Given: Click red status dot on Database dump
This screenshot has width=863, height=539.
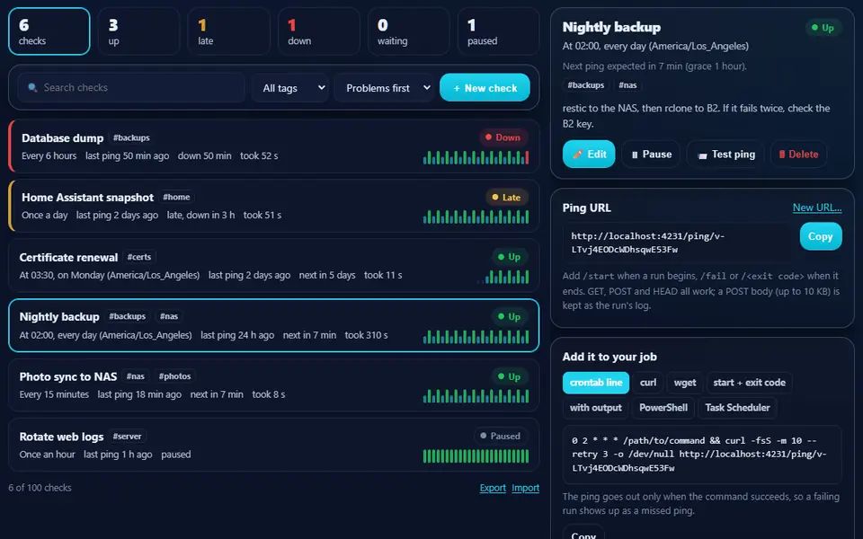Looking at the screenshot, I should click(x=488, y=137).
